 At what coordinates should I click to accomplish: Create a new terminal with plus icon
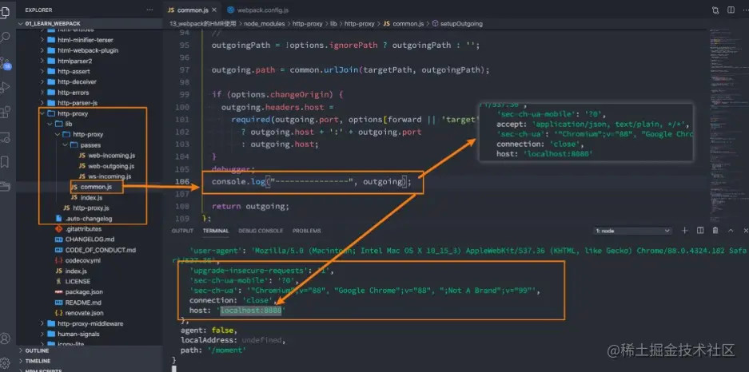click(x=684, y=231)
